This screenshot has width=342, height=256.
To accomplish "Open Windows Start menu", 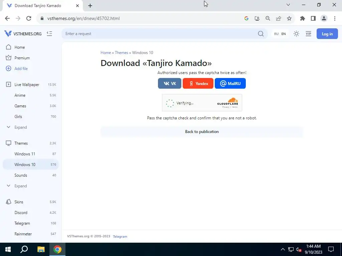I will point(8,249).
